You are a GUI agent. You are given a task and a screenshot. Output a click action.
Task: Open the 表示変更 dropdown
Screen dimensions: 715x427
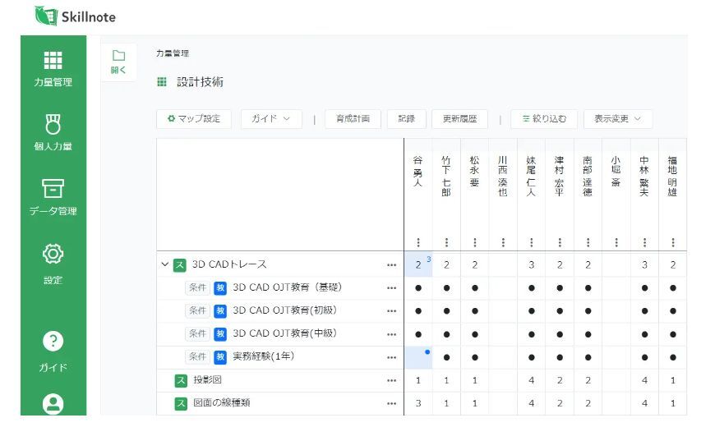click(617, 119)
